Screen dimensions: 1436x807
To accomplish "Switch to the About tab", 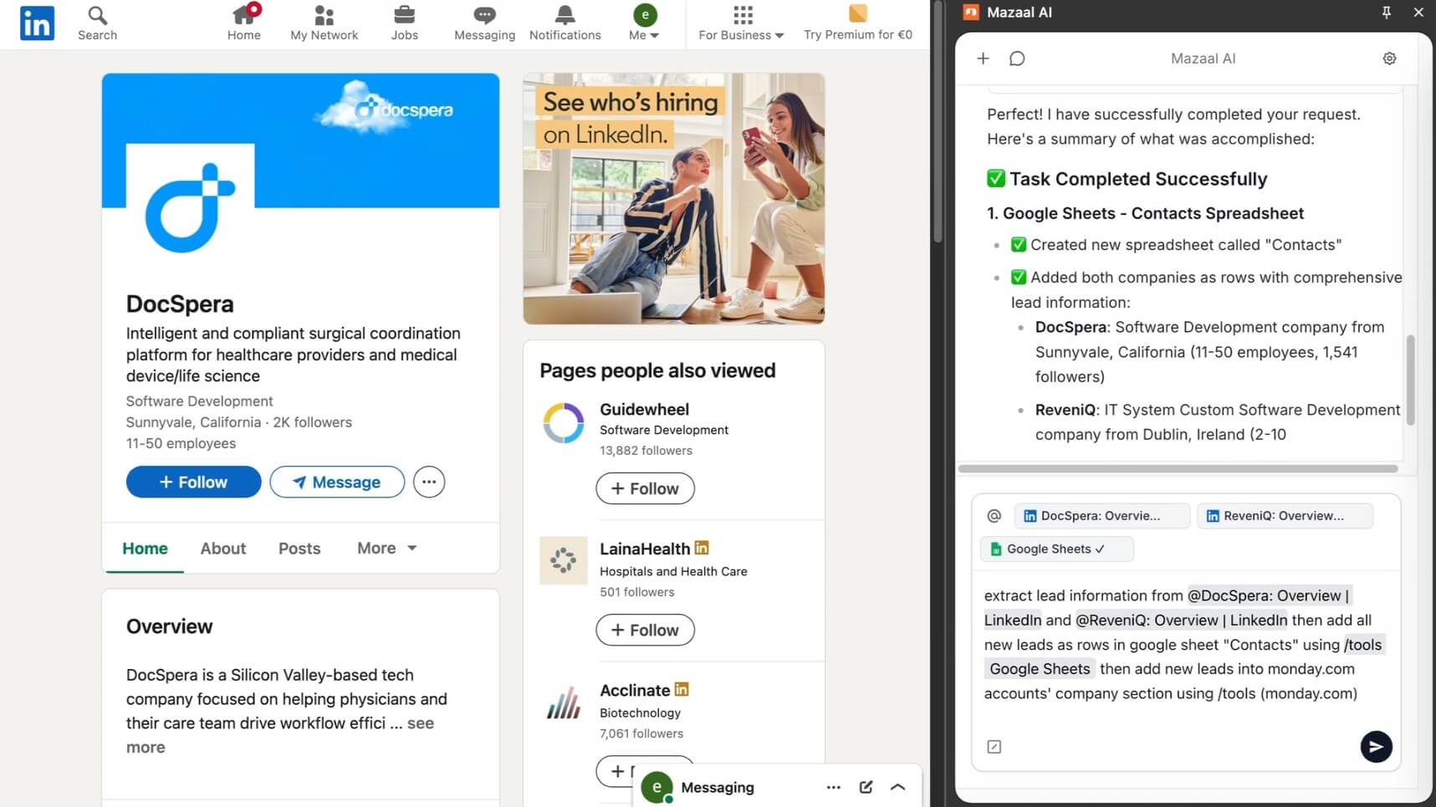I will tap(222, 549).
